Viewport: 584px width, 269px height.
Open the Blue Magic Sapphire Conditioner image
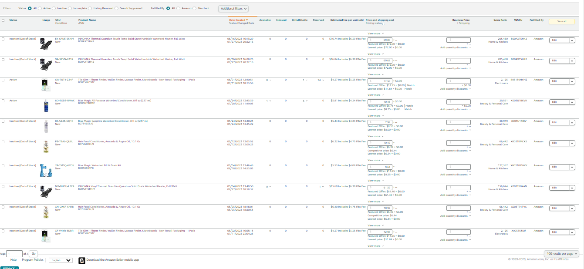tap(46, 126)
